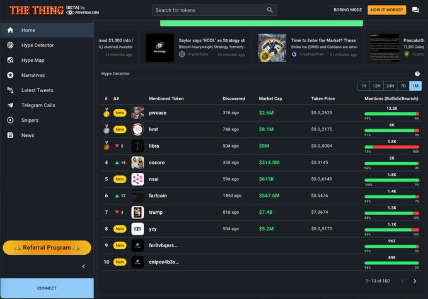Click HOW IT WORKS? button
The image size is (428, 299).
pyautogui.click(x=386, y=10)
